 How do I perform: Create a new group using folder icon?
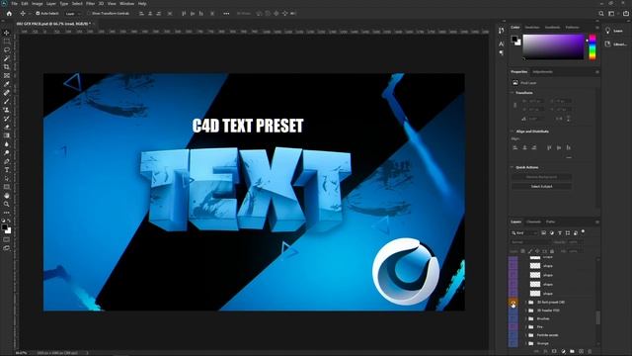572,352
